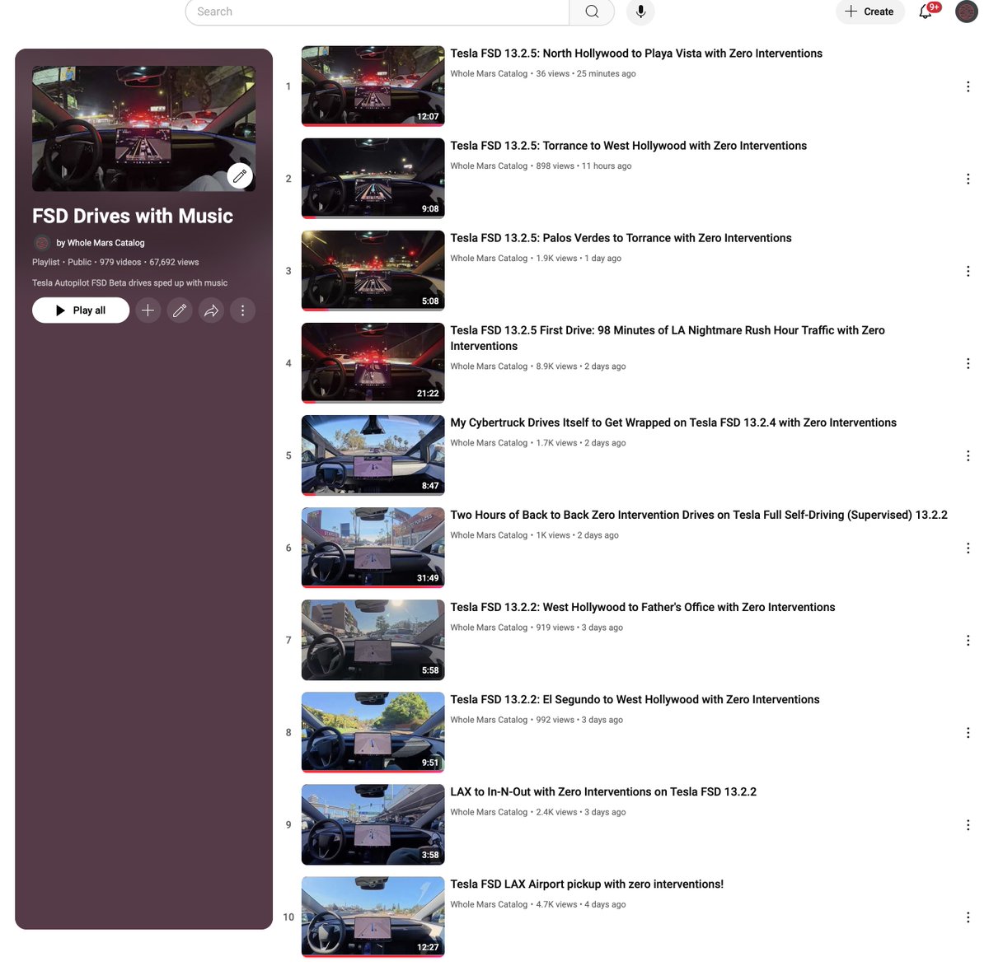989x966 pixels.
Task: Open your account profile menu
Action: [966, 12]
